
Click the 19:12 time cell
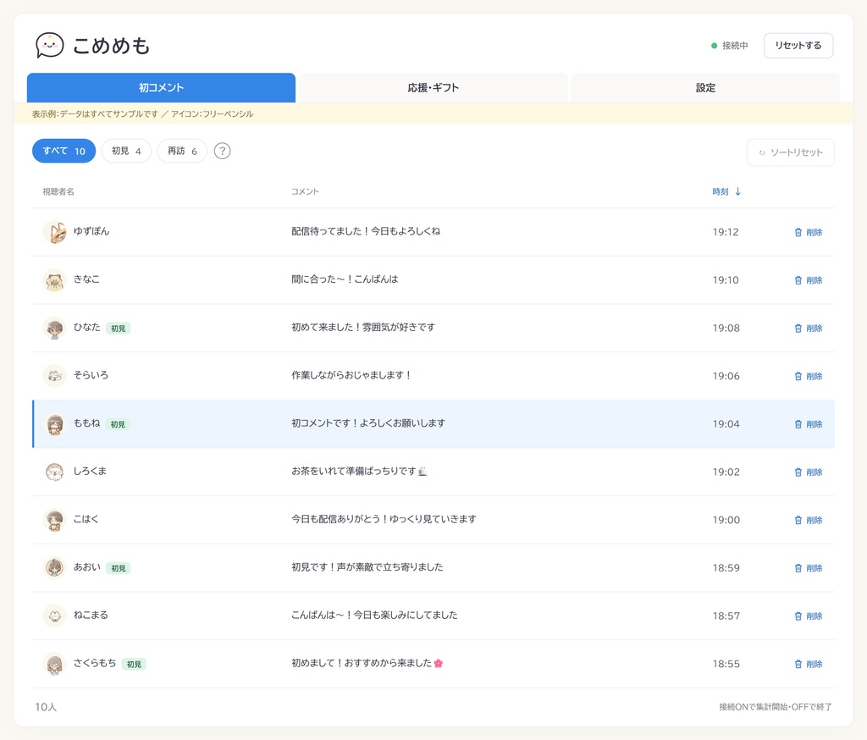pos(726,232)
